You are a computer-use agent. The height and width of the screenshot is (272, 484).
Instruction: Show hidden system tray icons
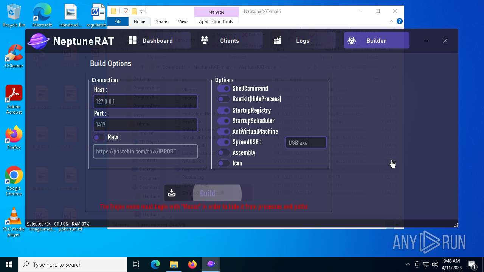(x=408, y=264)
